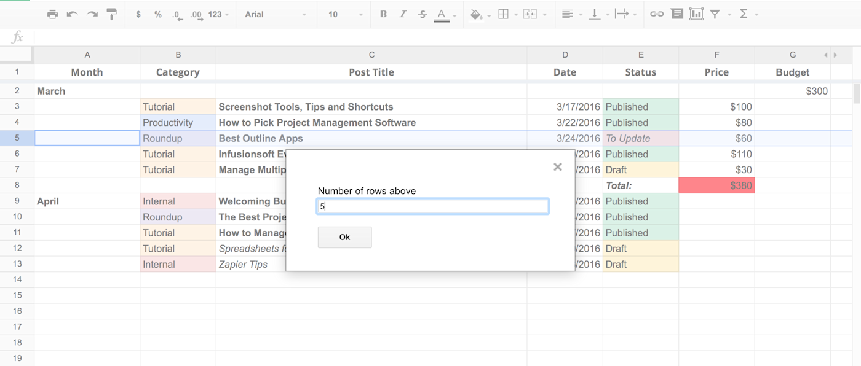Screen dimensions: 861x366
Task: Apply percent format
Action: [157, 14]
